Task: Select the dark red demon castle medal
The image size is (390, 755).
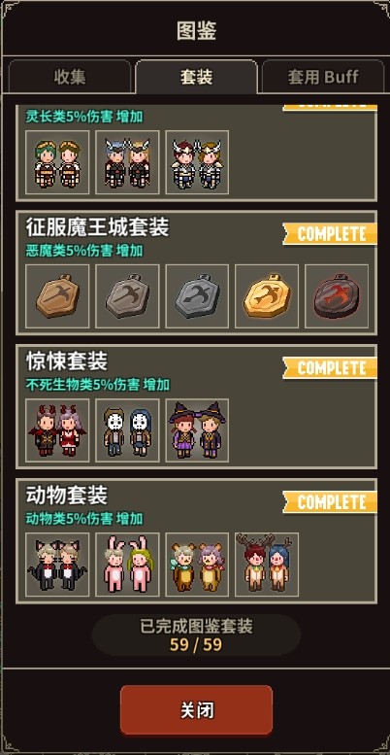Action: pyautogui.click(x=337, y=296)
